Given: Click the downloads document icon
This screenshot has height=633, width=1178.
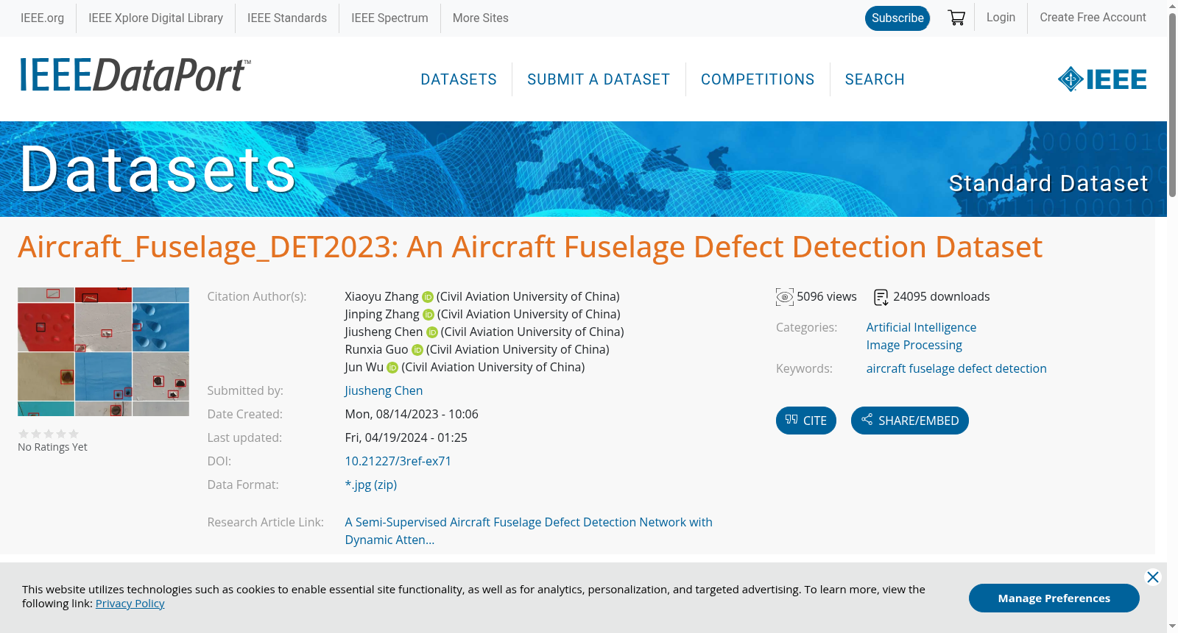Looking at the screenshot, I should tap(881, 297).
